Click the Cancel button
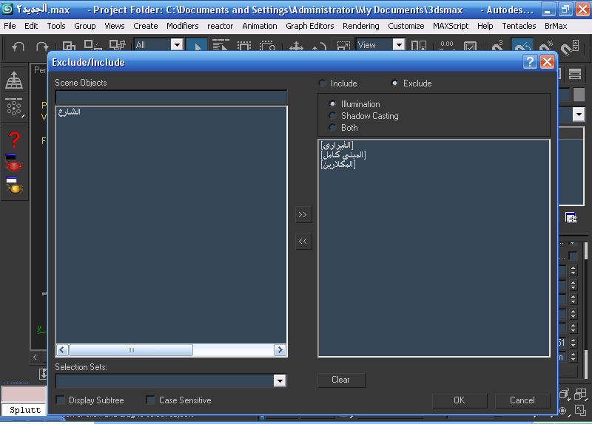592x424 pixels. pyautogui.click(x=522, y=400)
